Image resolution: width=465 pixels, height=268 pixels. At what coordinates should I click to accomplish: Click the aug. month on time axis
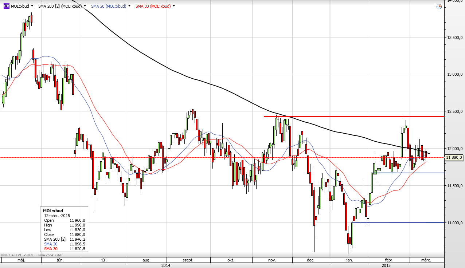[x=146, y=260]
